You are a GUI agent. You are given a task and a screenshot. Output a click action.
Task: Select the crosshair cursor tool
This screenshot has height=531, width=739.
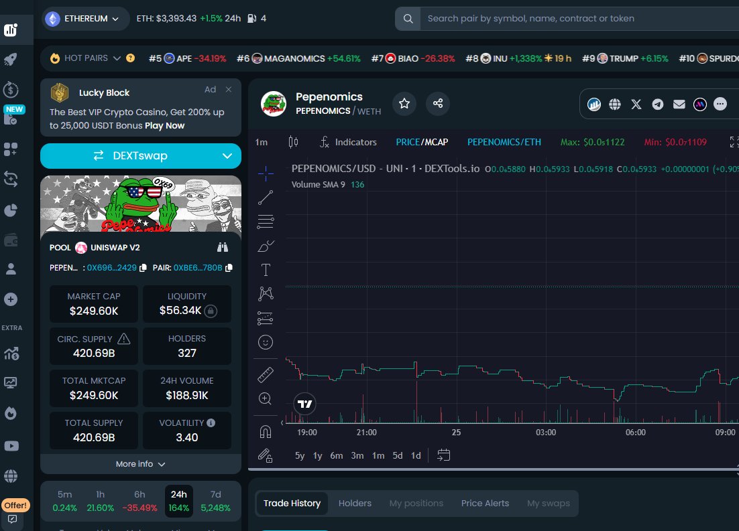click(266, 173)
